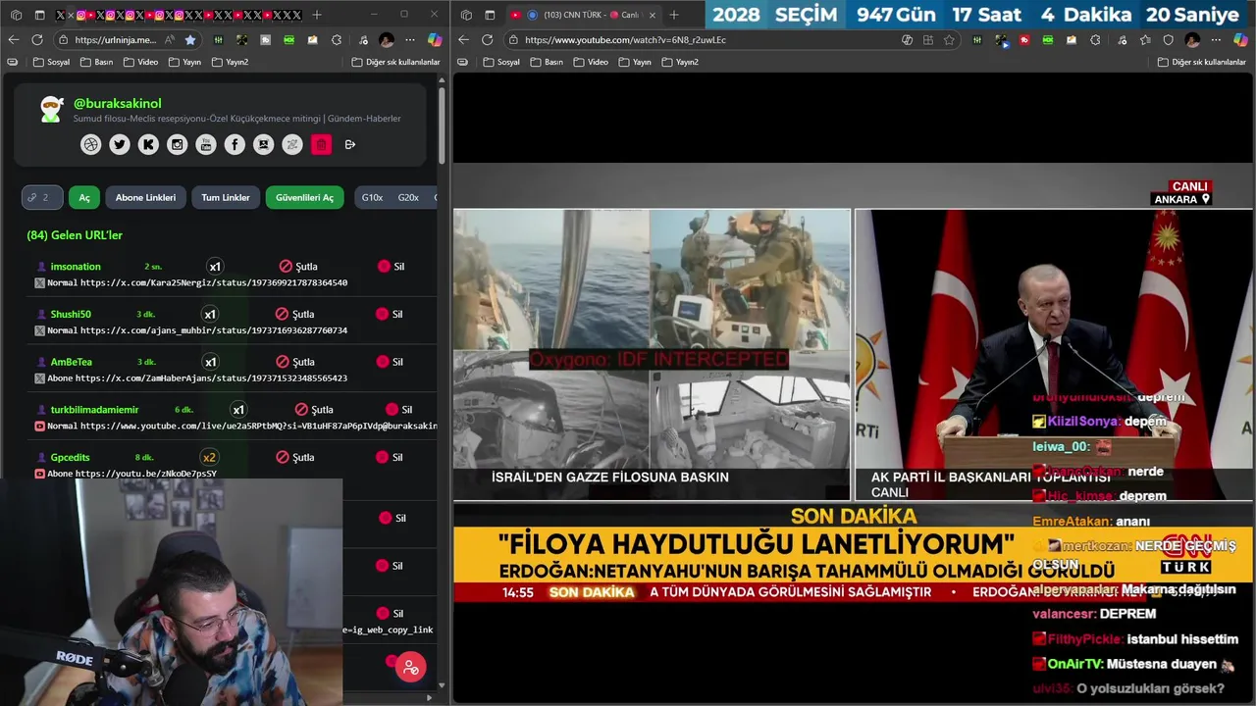The height and width of the screenshot is (706, 1256).
Task: Reload the YouTube CNN TÜRK page
Action: point(487,40)
